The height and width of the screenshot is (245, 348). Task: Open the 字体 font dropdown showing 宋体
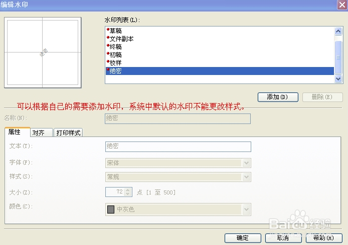[x=178, y=163]
